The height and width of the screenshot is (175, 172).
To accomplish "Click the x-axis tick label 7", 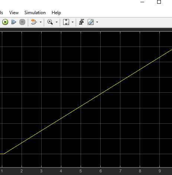I will click(120, 171).
